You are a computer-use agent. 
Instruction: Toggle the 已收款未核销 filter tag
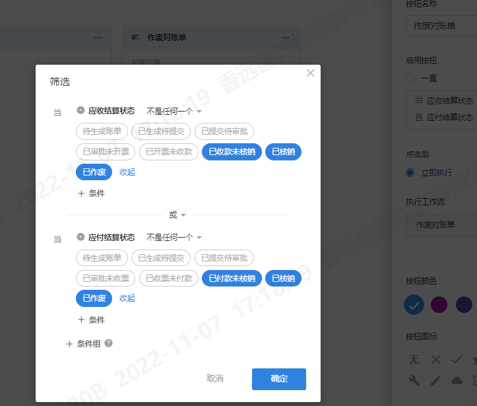[x=232, y=152]
